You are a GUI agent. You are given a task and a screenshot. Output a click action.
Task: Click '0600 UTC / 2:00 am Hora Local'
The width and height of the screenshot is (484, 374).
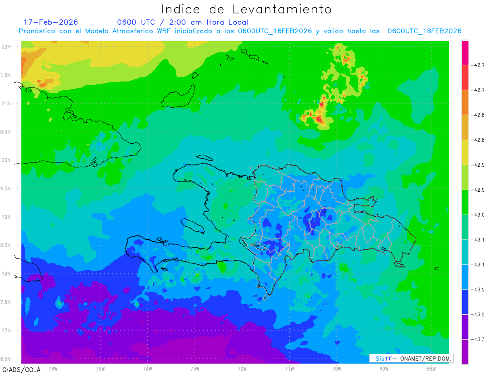tap(182, 22)
